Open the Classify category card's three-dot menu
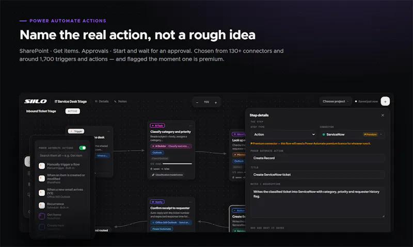The height and width of the screenshot is (247, 413). (x=190, y=126)
